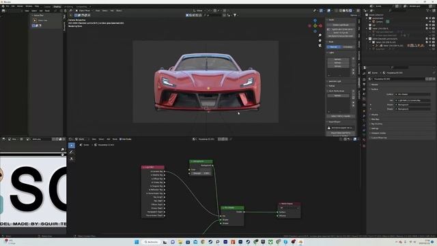Click the zoom magnifier icon in the 3D viewport
The width and height of the screenshot is (437, 246).
[320, 35]
